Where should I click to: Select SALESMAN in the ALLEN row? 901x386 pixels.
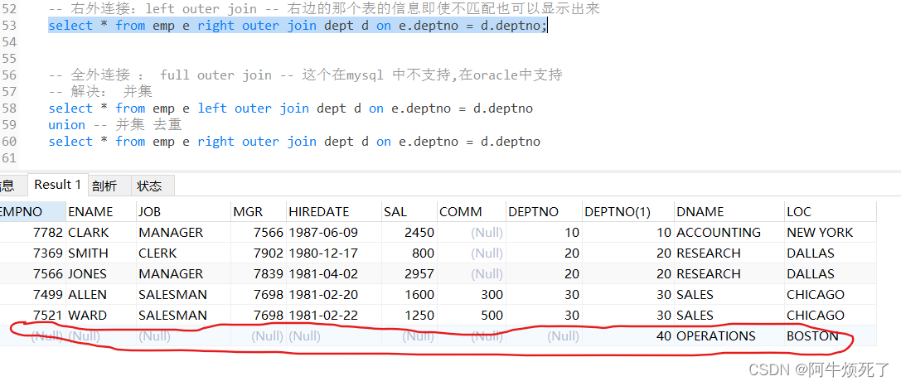182,294
